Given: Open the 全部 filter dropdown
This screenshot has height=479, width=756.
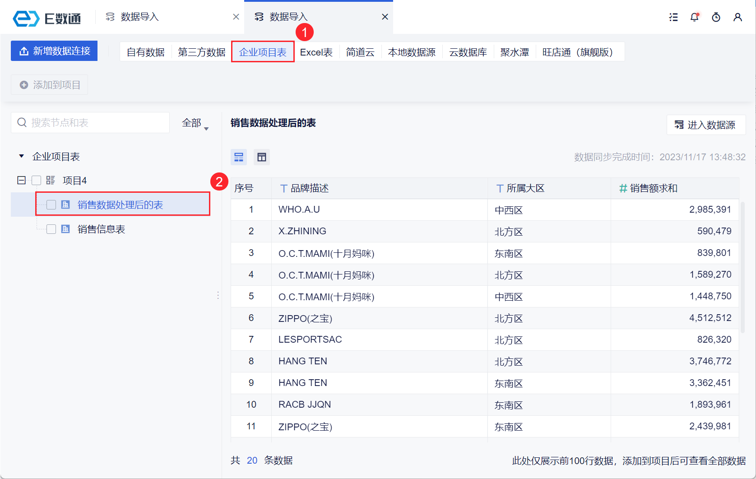Looking at the screenshot, I should coord(195,123).
